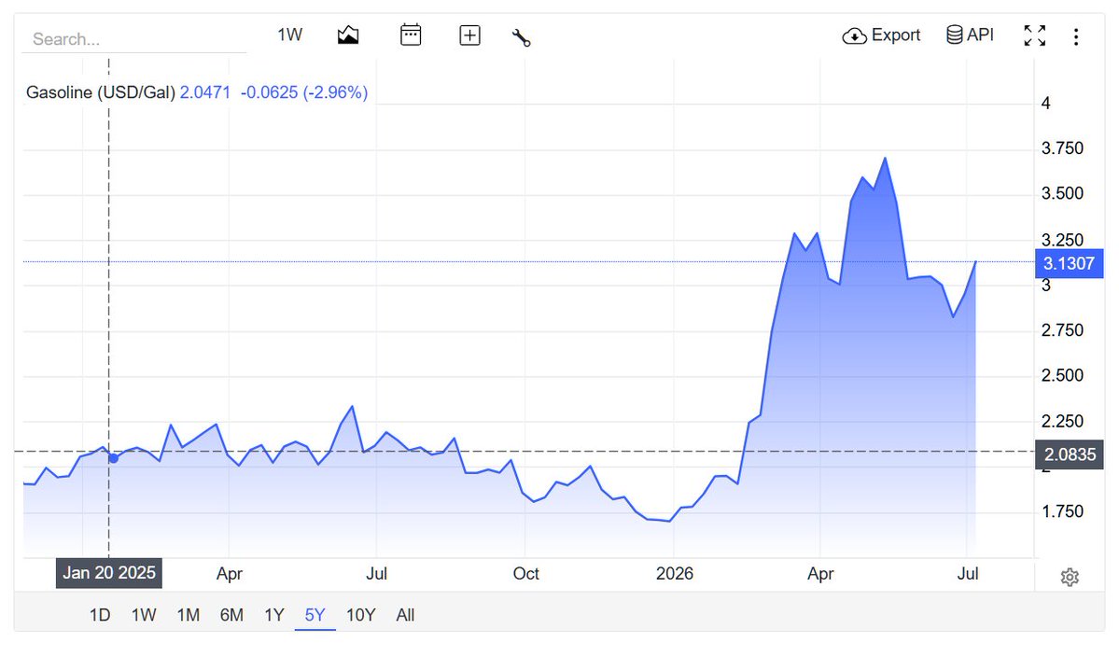The height and width of the screenshot is (657, 1119).
Task: Click the 2026 axis label
Action: (675, 574)
